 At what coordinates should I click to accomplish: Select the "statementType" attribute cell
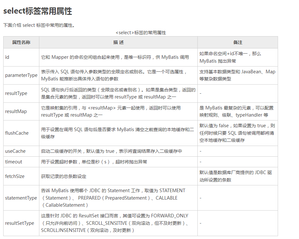[x=21, y=198]
